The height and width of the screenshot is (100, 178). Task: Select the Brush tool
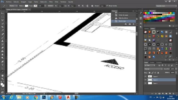[x=3, y=37]
